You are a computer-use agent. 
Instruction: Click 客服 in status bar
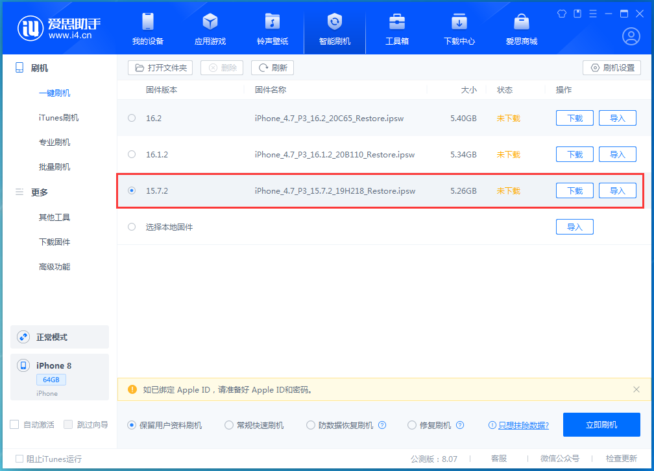pos(499,459)
